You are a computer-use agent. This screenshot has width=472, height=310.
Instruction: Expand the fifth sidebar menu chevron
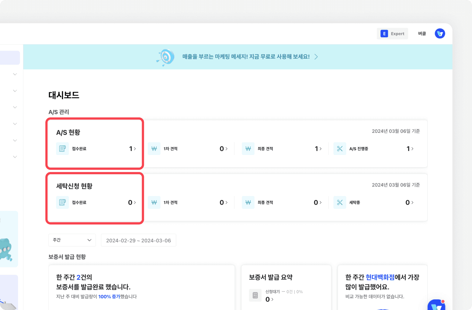pos(15,141)
